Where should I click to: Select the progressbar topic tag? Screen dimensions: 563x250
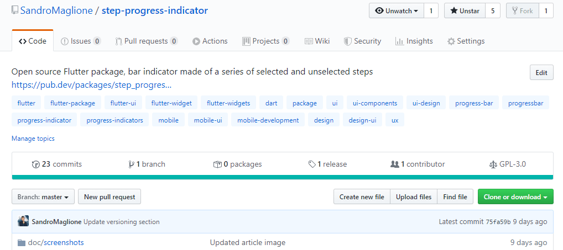(525, 103)
